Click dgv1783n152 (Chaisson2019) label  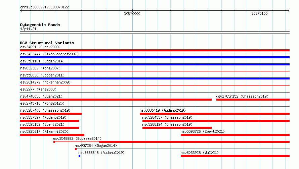coord(242,96)
